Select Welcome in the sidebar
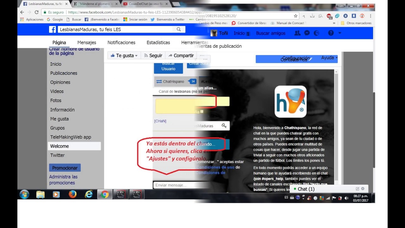Viewport: 405px width, 228px height. [74, 146]
